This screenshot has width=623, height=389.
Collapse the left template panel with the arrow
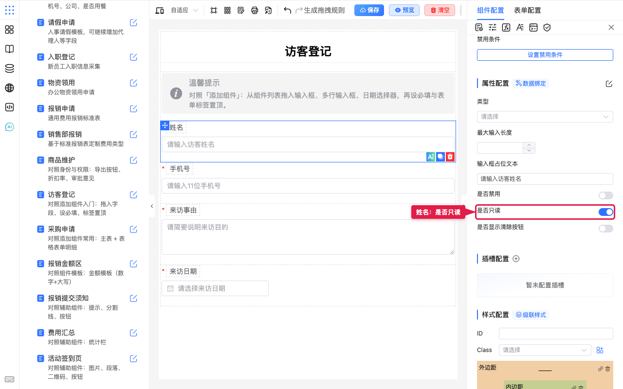click(x=152, y=206)
